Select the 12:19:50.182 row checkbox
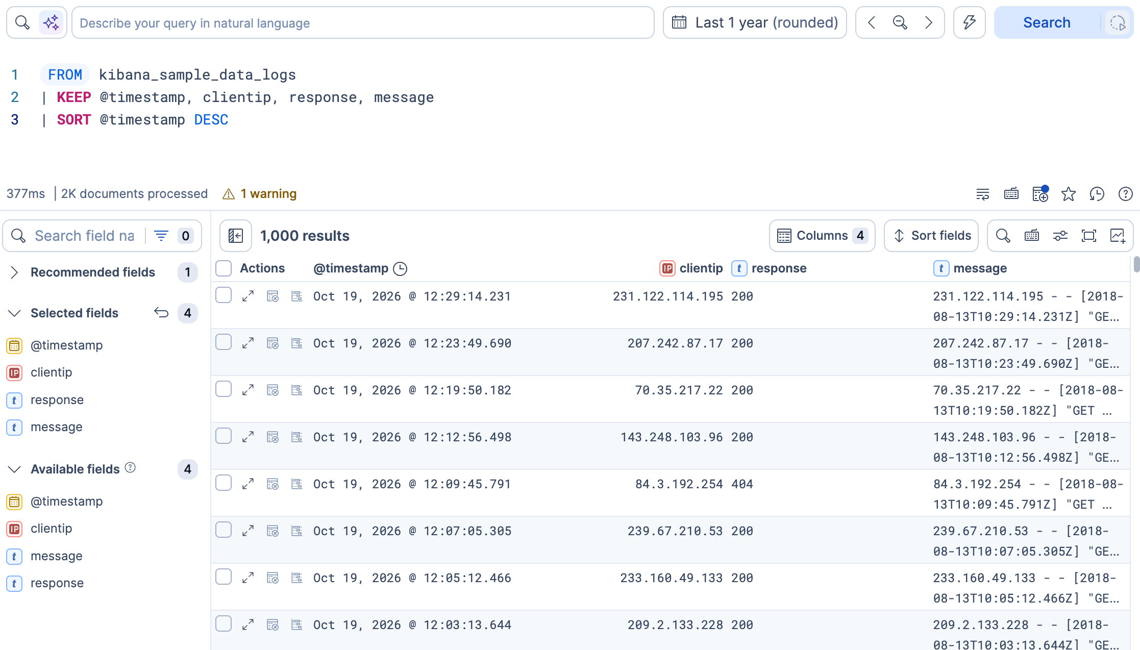The image size is (1140, 650). (224, 389)
